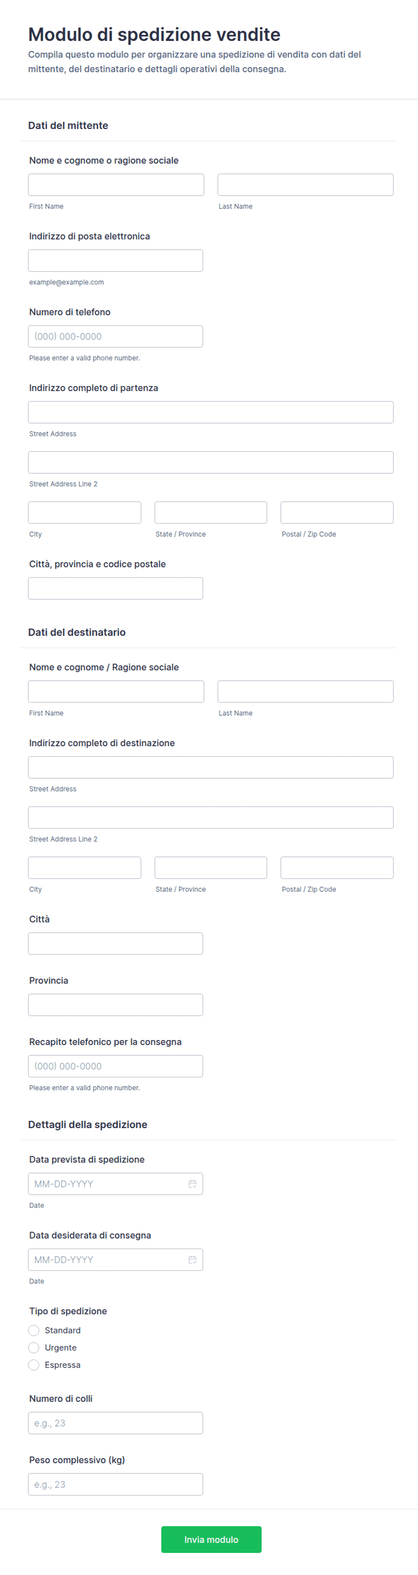This screenshot has height=1575, width=418.
Task: Click sender Street Address field under partenza
Action: click(211, 412)
